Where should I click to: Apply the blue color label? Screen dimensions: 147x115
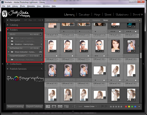coord(135,107)
